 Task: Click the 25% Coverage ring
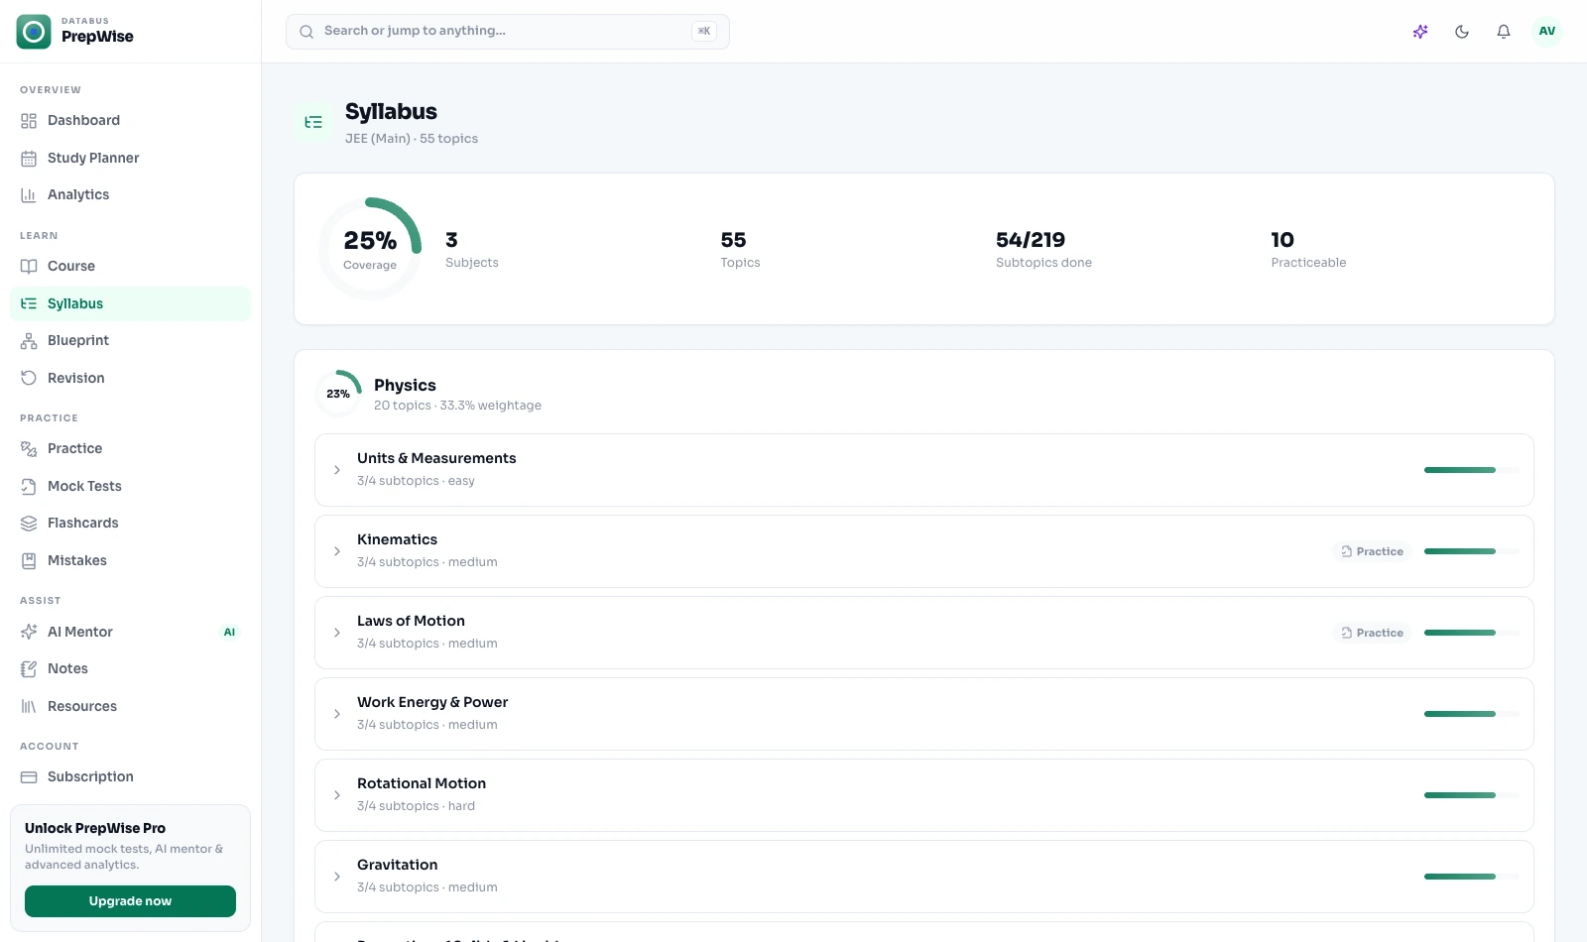coord(370,249)
